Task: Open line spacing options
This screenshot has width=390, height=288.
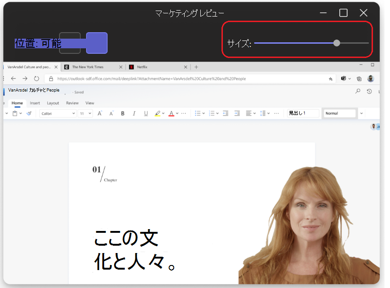Action: click(265, 113)
